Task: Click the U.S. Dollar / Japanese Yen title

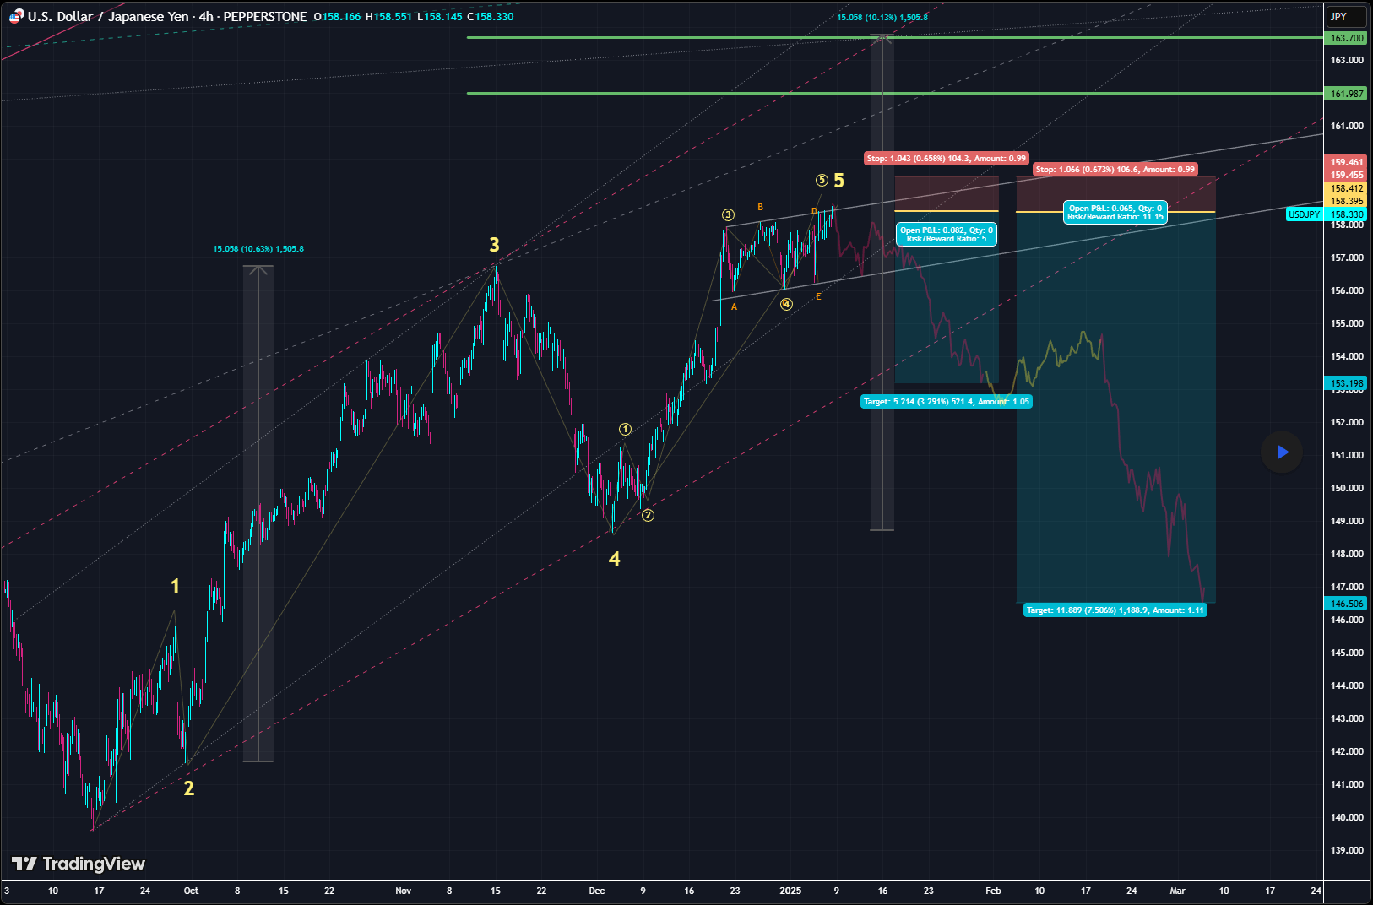Action: 108,17
